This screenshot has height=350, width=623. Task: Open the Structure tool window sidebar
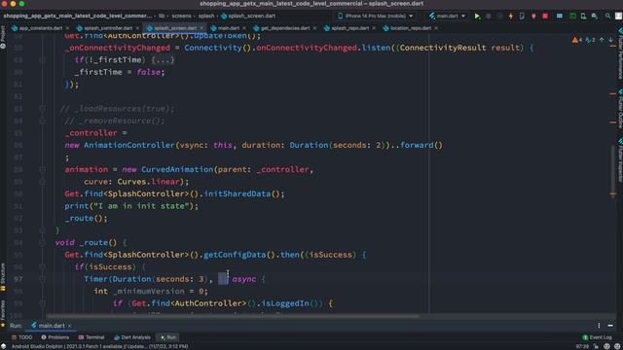3,276
